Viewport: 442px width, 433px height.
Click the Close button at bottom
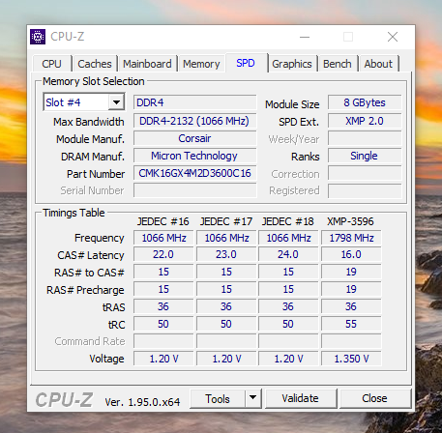pos(374,398)
